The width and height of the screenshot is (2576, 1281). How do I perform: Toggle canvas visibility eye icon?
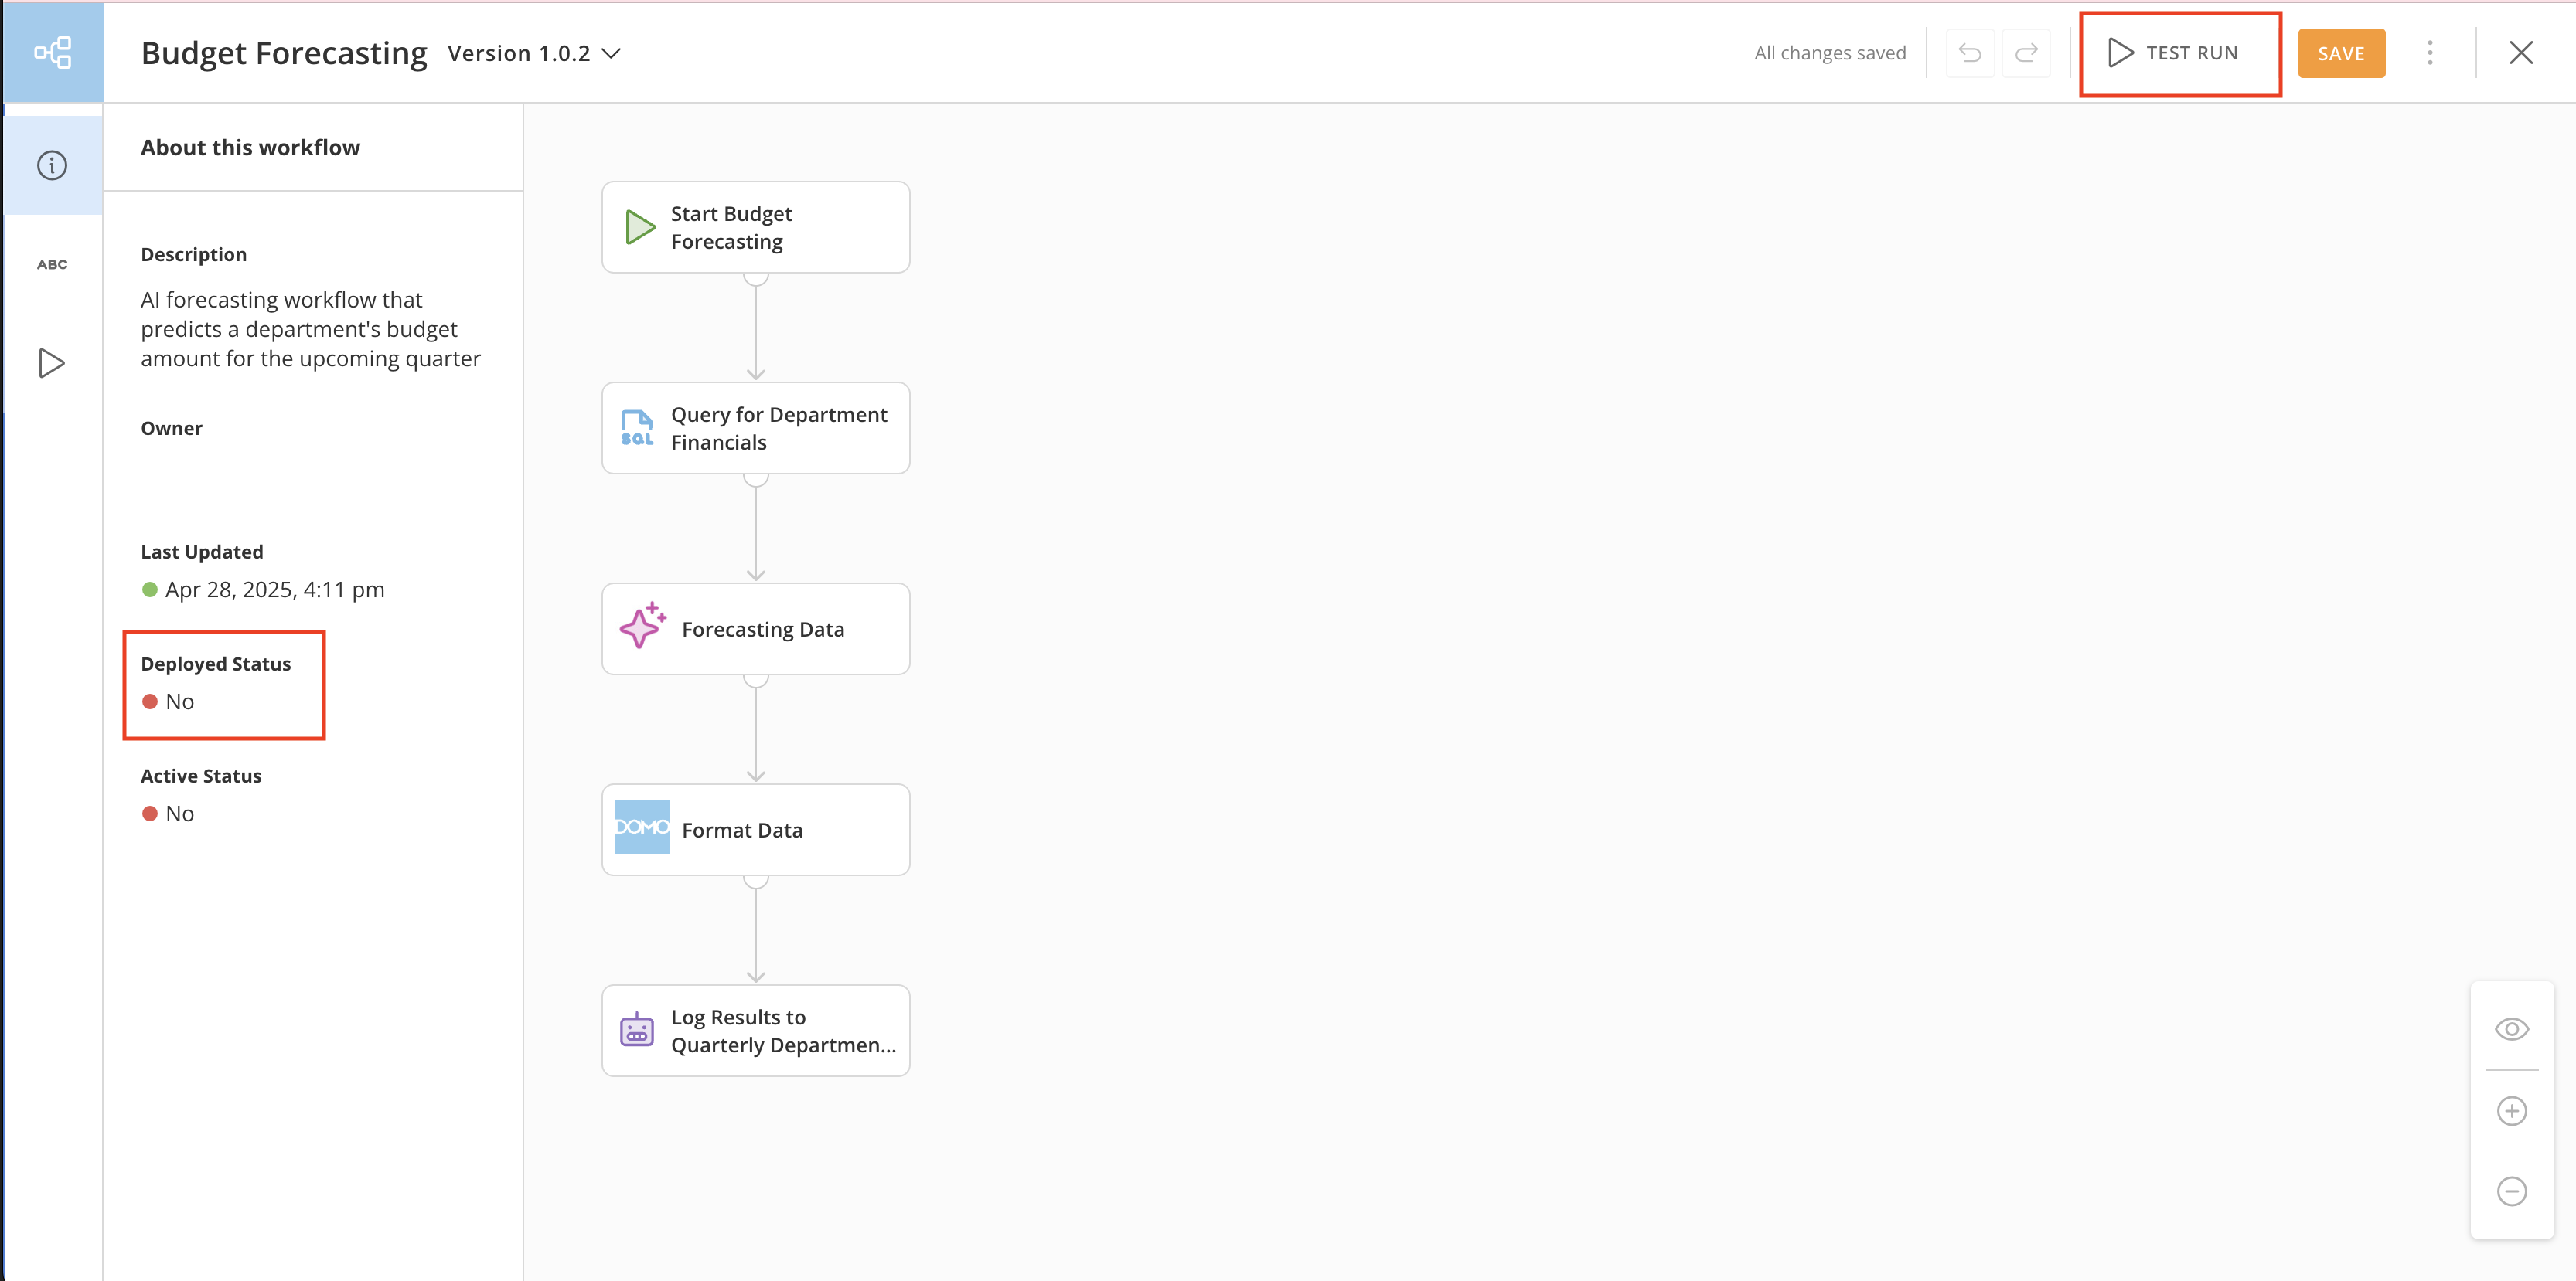click(x=2511, y=1029)
